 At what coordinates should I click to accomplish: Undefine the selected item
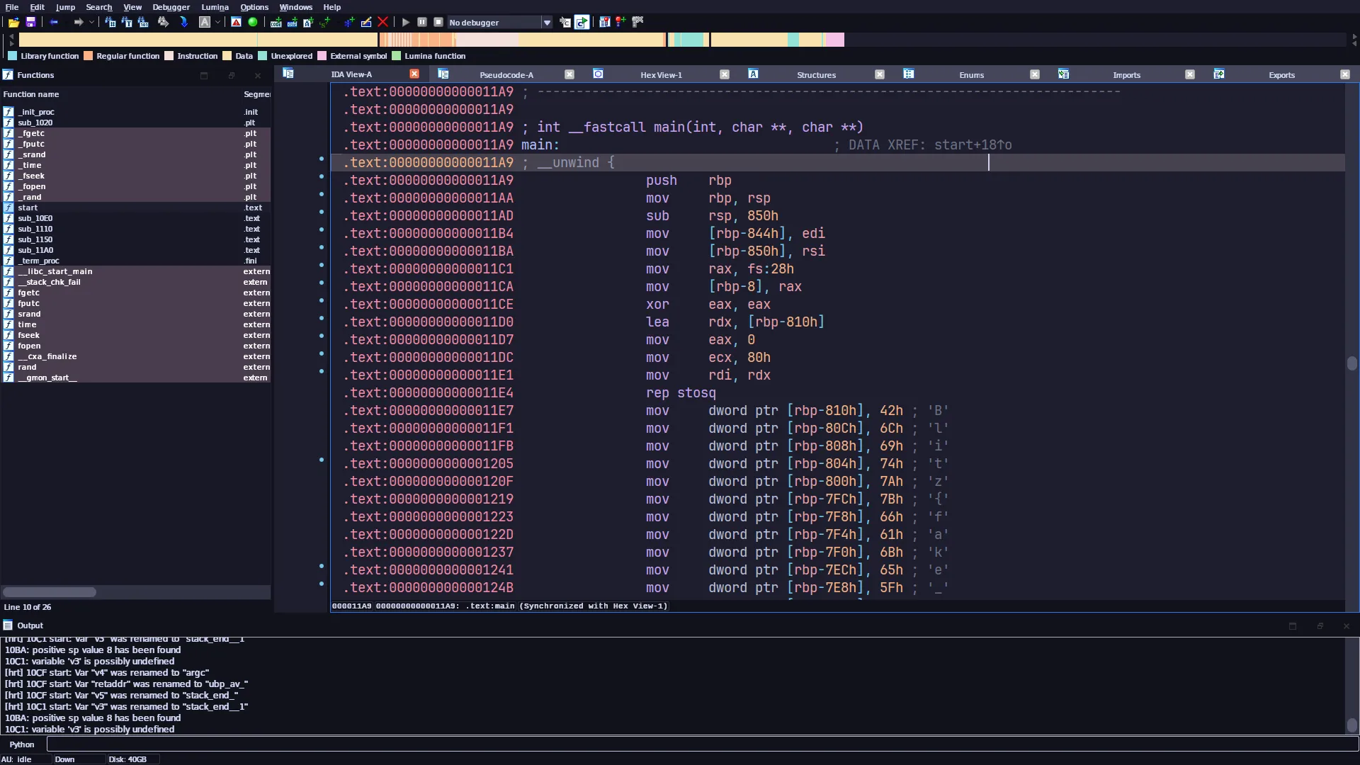pos(383,22)
